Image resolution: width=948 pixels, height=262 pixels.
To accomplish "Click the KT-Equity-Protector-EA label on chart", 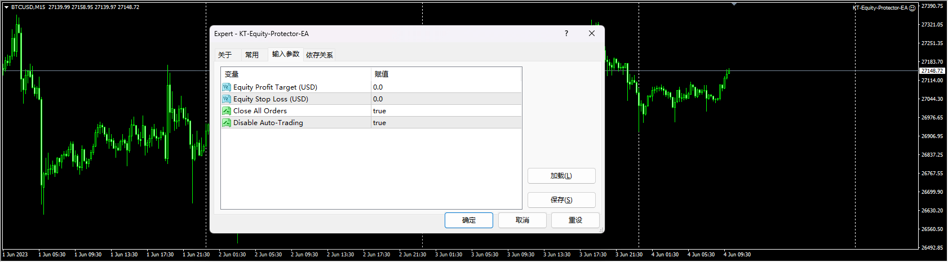I will pyautogui.click(x=880, y=8).
